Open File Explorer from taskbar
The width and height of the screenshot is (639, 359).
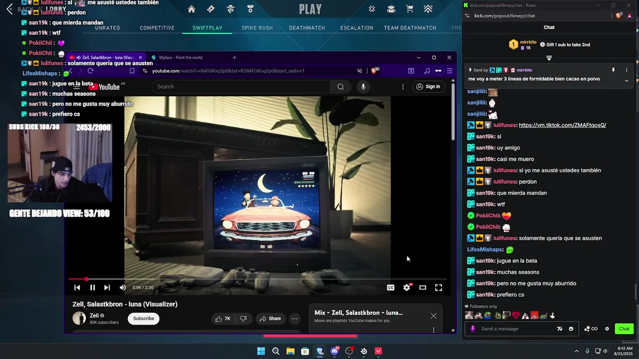(290, 351)
